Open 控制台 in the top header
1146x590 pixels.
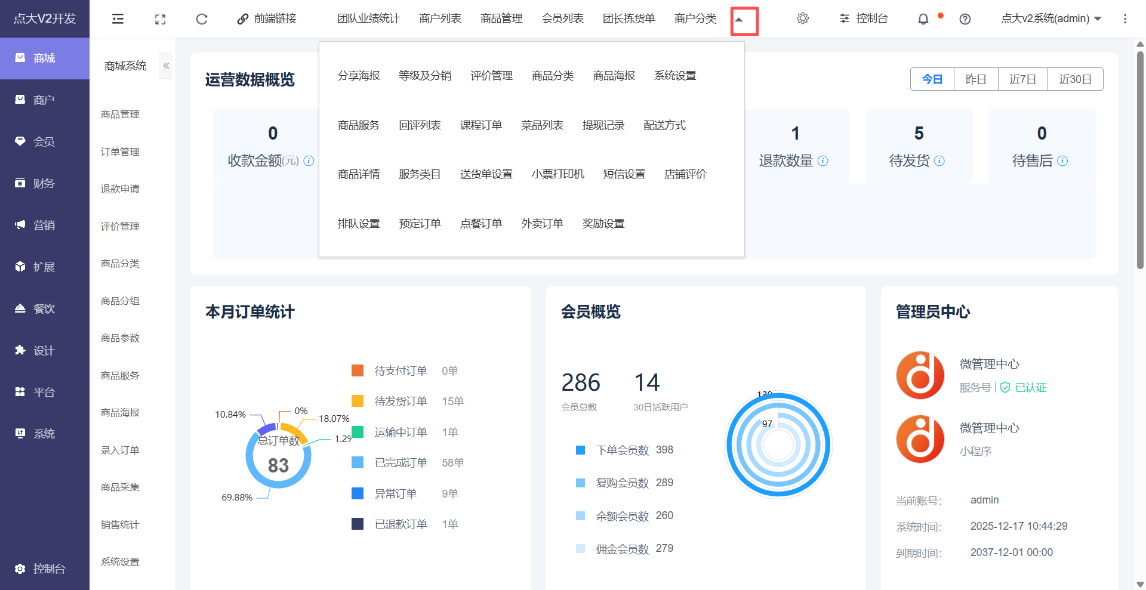(864, 18)
